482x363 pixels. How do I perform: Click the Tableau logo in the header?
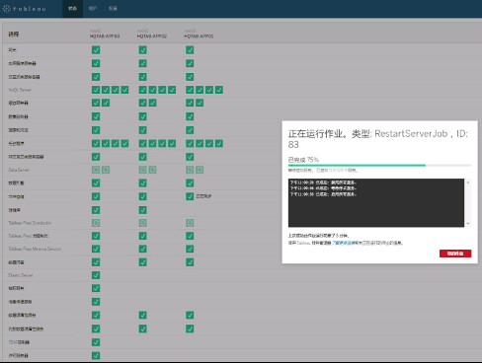[24, 9]
